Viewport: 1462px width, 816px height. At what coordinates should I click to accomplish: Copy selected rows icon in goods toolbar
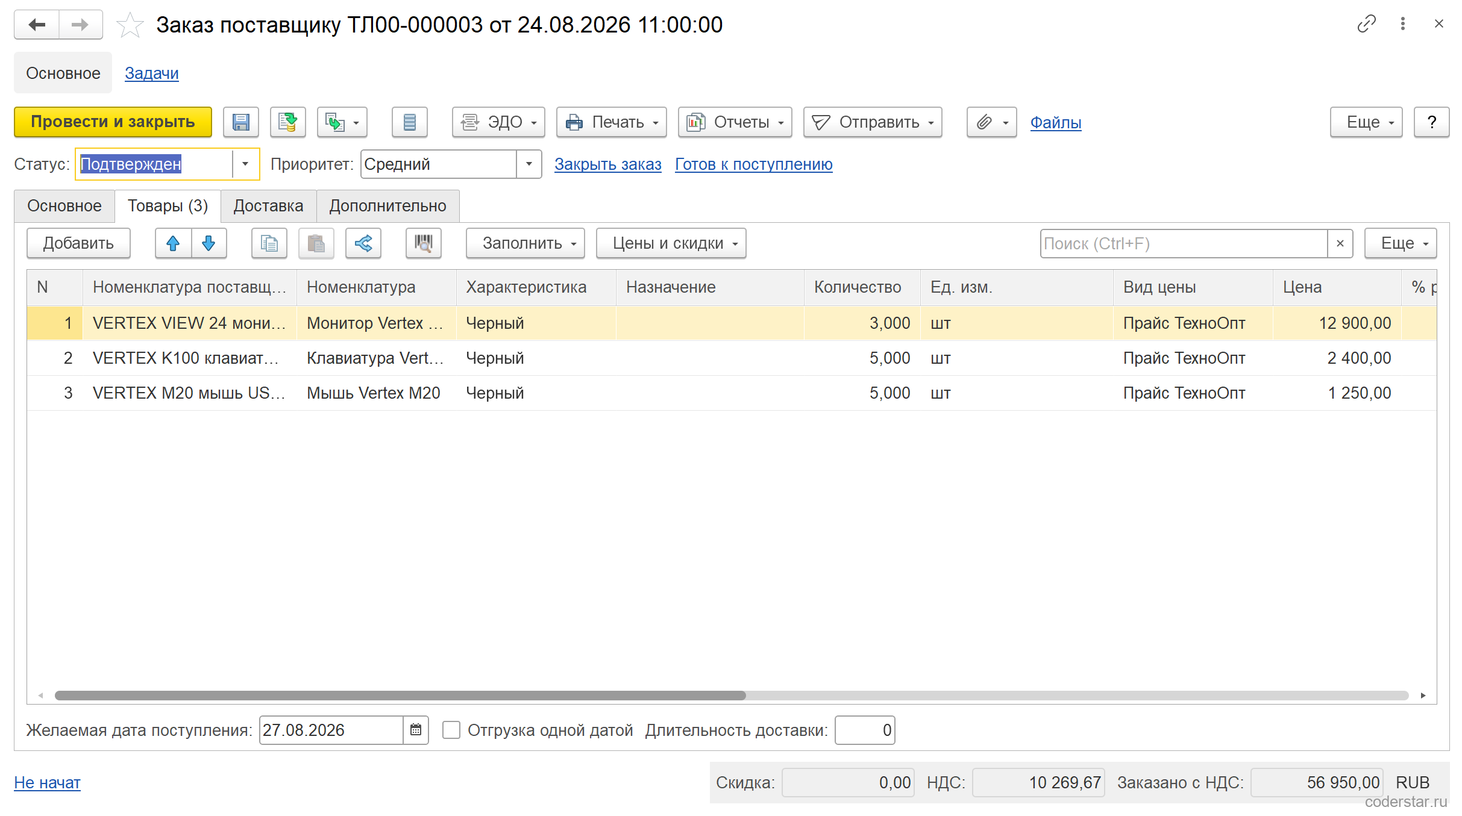pyautogui.click(x=269, y=243)
